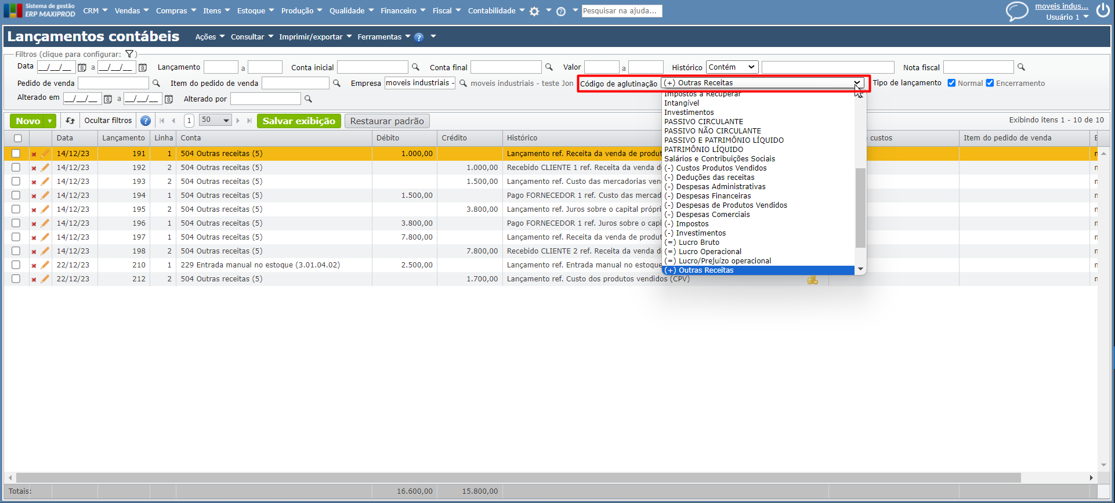Screen dimensions: 1115x503
Task: Toggle the Encerramento checkbox
Action: pos(990,83)
